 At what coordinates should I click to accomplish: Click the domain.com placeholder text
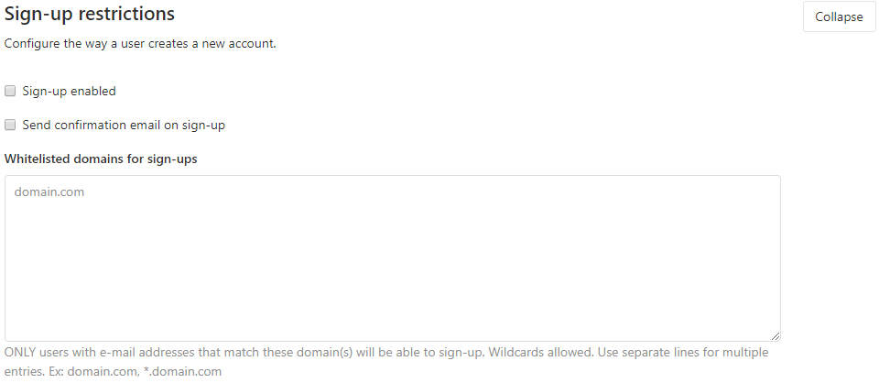[49, 191]
